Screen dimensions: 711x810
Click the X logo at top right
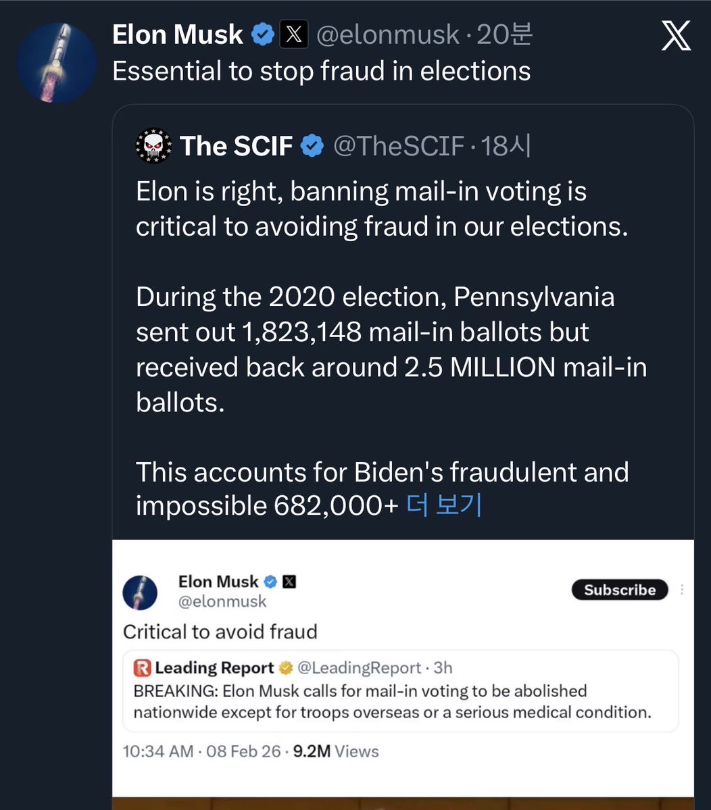coord(675,35)
